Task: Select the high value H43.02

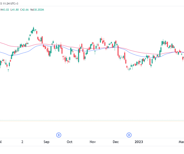Action: (5, 10)
